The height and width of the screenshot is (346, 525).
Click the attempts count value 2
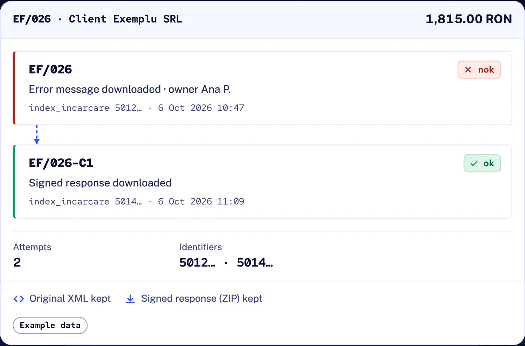(17, 263)
